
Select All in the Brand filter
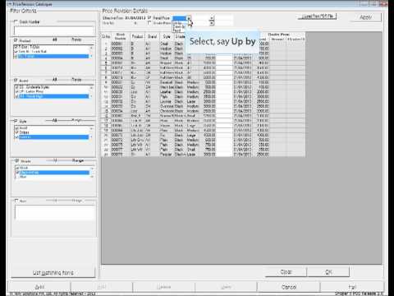55,80
